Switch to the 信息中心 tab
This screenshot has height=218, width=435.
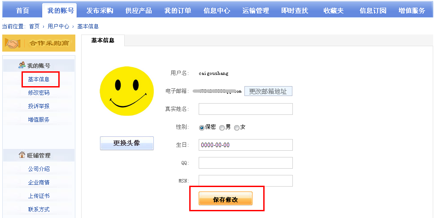tap(217, 11)
